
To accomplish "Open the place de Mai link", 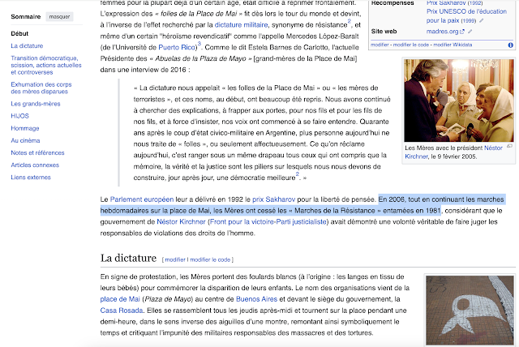I will pos(120,299).
